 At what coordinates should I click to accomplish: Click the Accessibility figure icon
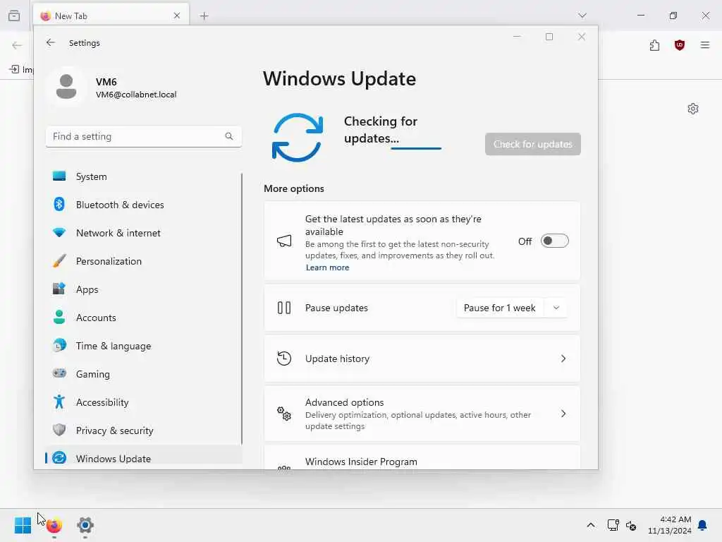point(59,402)
